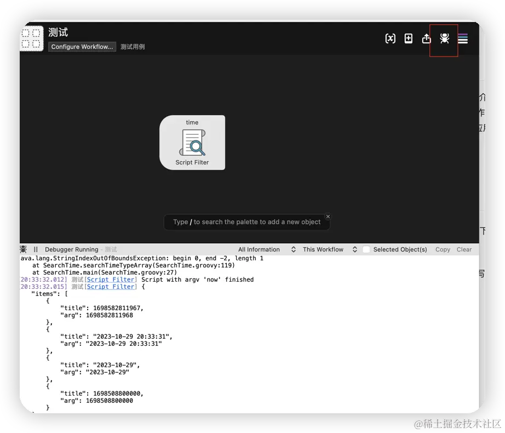
Task: Open the All Information dropdown
Action: [x=267, y=249]
